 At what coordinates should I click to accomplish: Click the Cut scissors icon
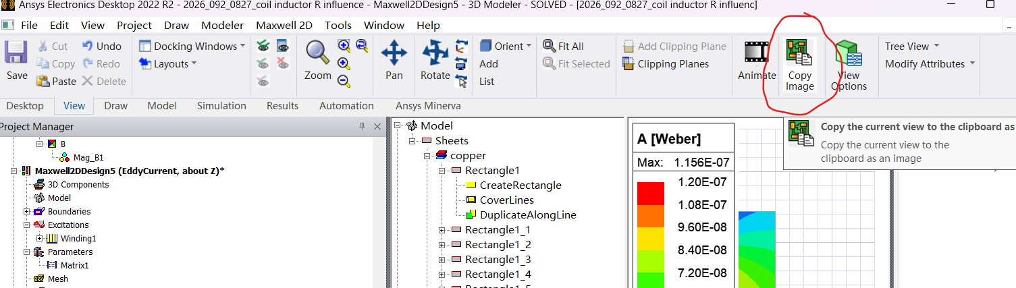point(42,47)
